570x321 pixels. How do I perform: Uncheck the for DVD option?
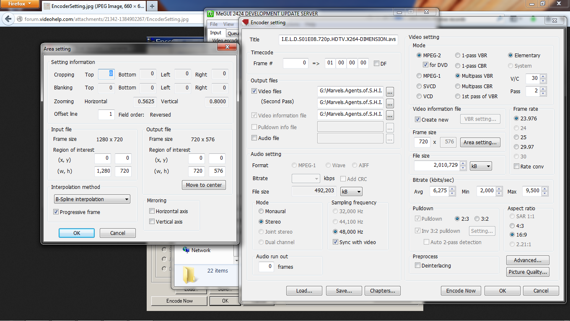(x=425, y=65)
